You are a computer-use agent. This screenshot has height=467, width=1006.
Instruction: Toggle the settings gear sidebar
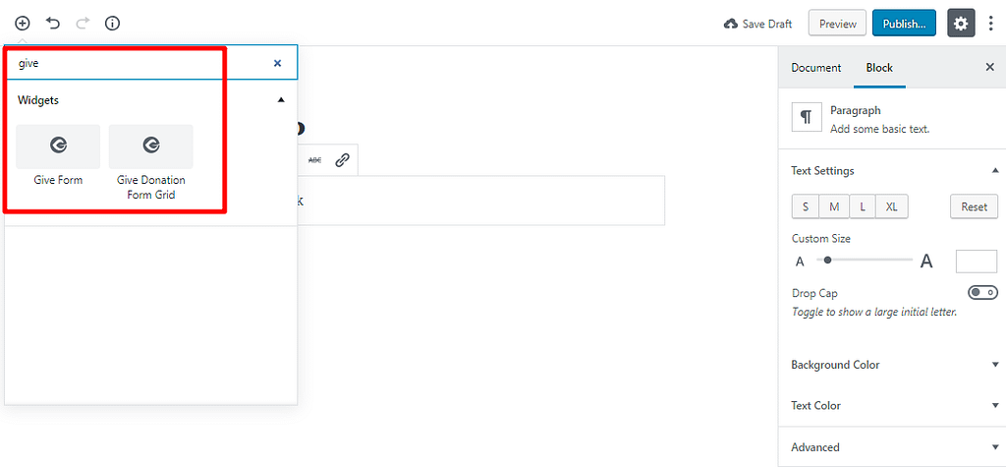click(961, 24)
